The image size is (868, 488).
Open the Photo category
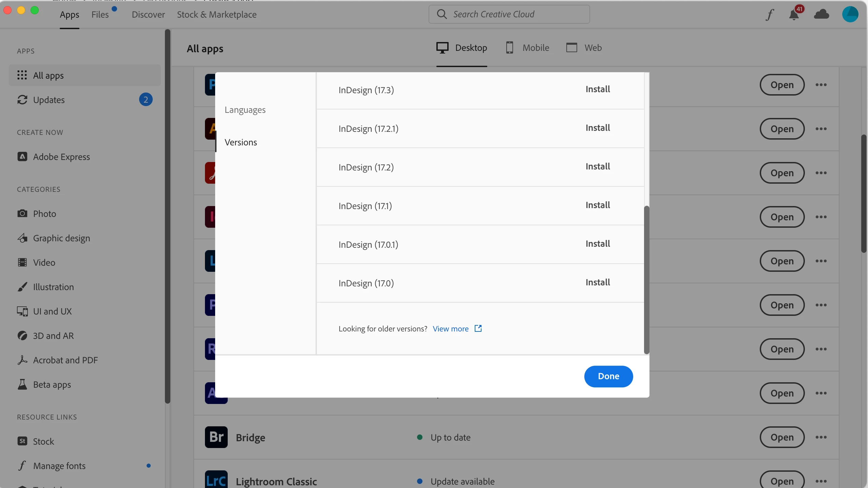tap(44, 214)
